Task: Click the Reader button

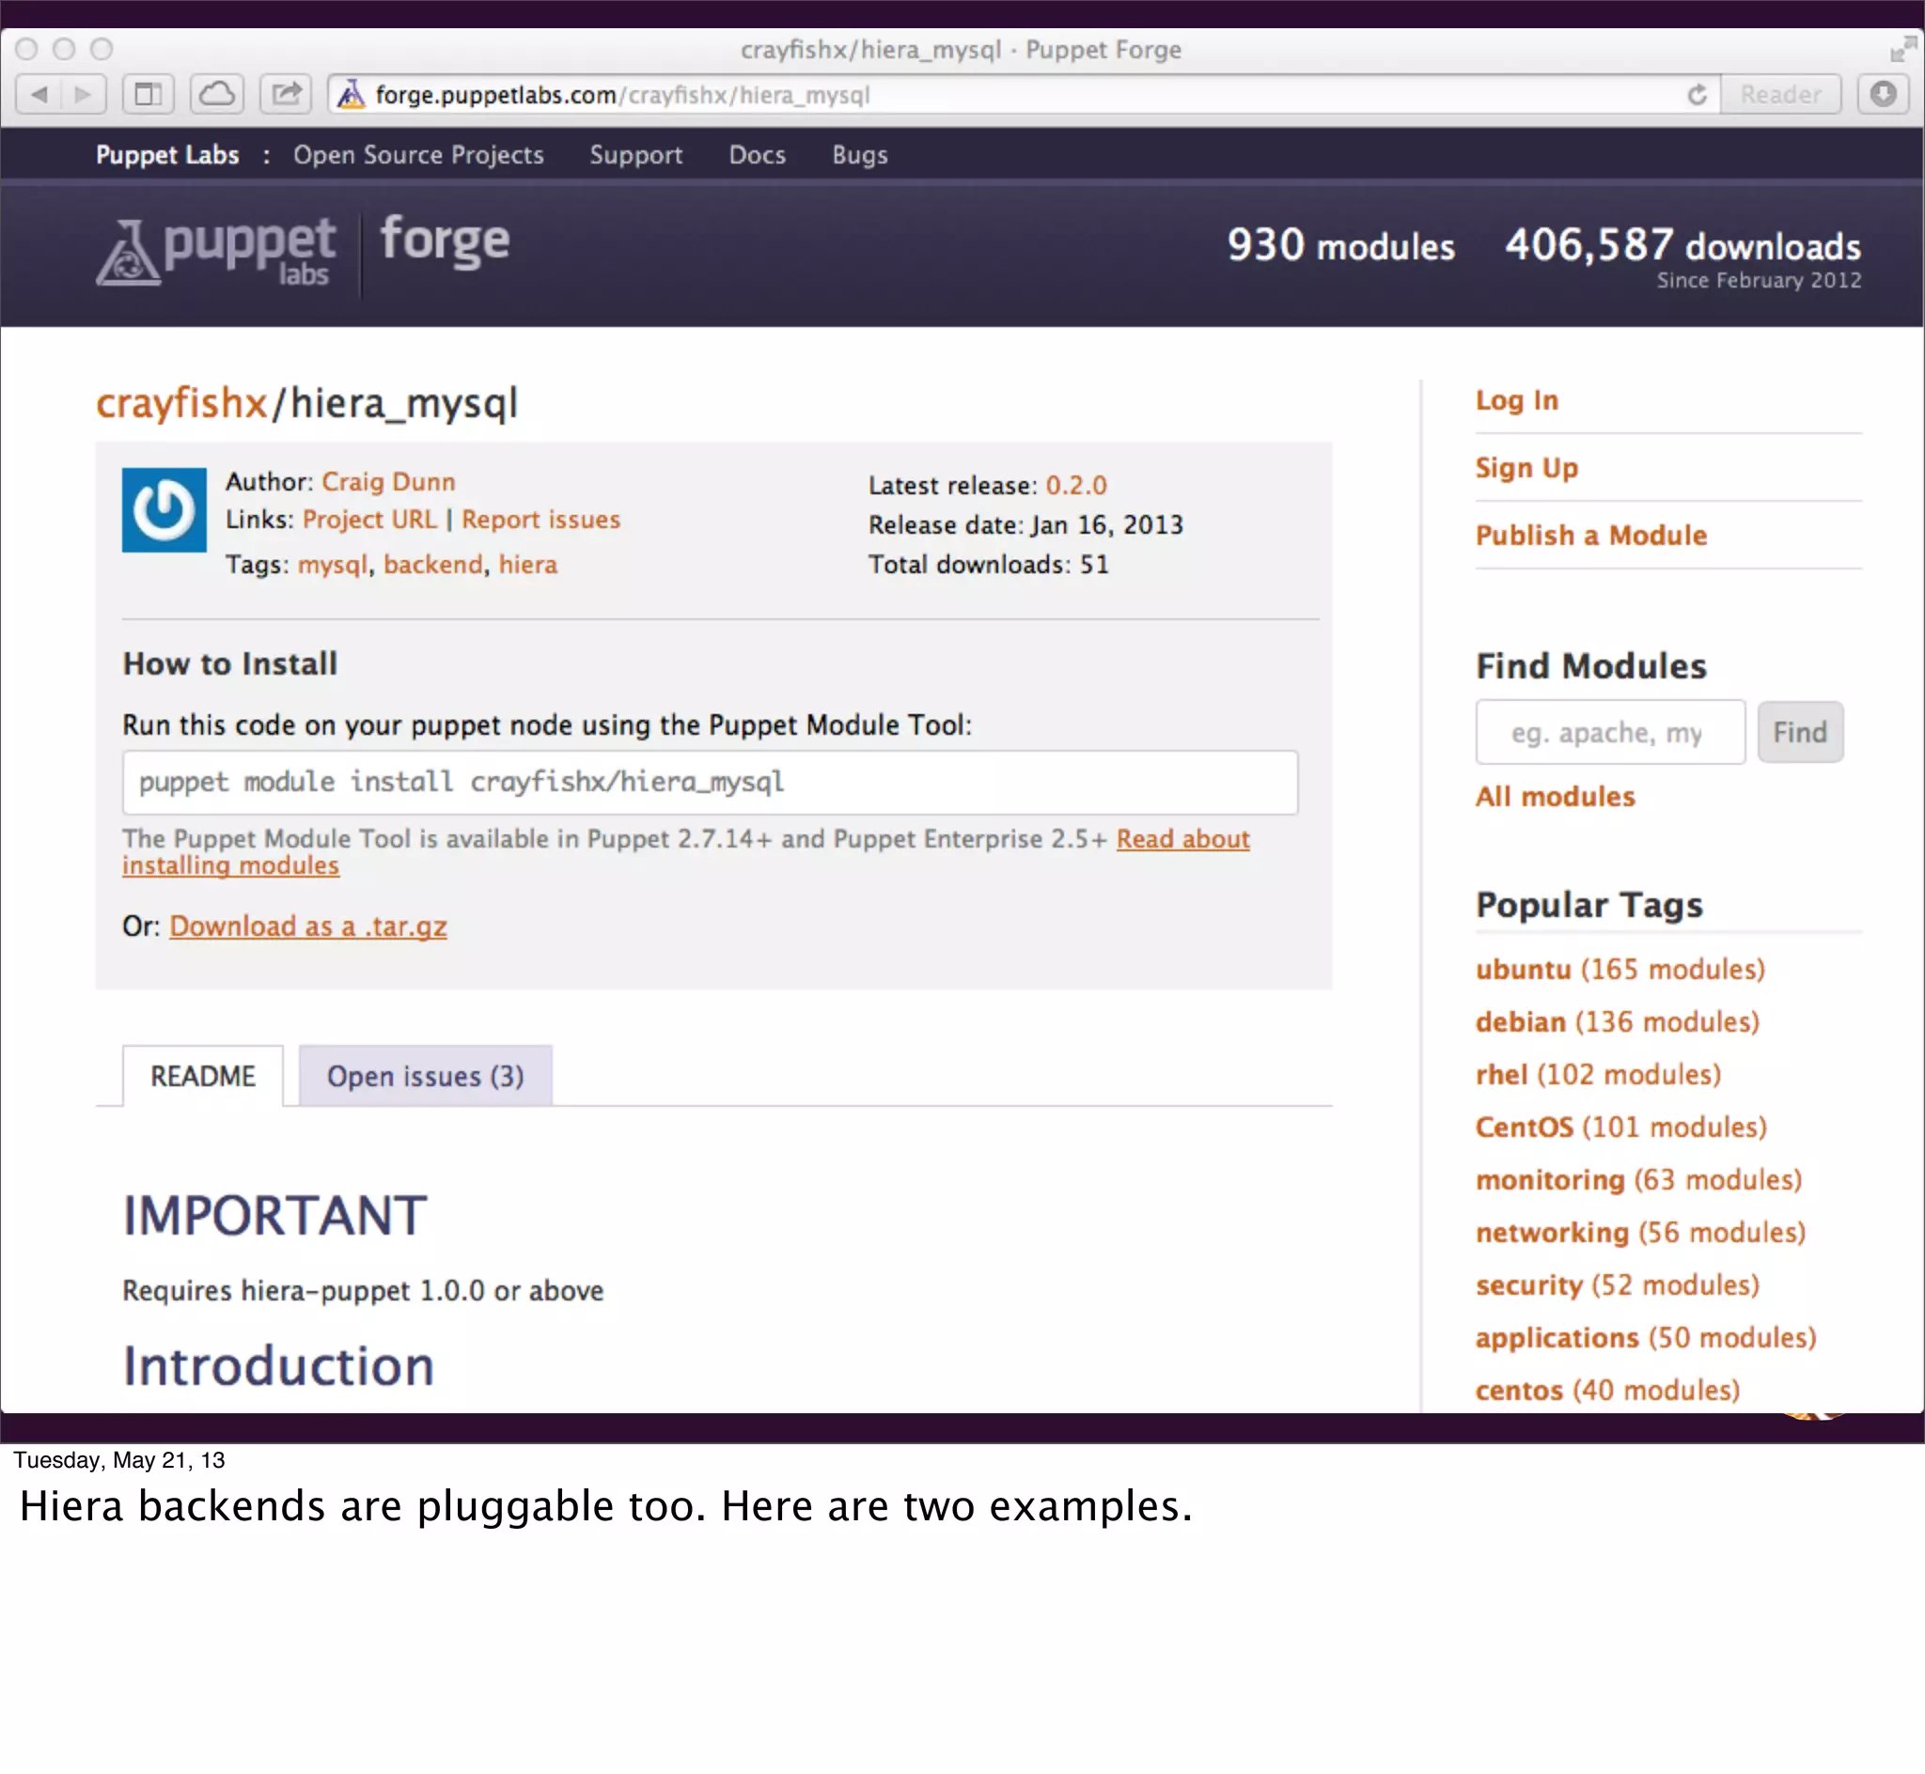Action: coord(1780,94)
